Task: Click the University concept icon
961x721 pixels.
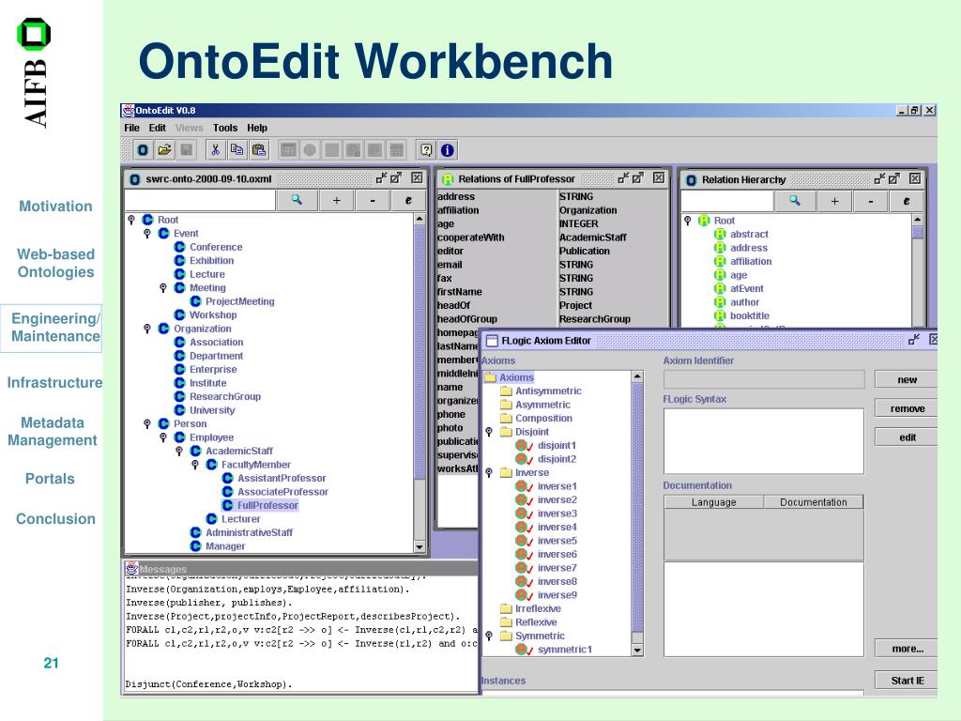Action: click(179, 409)
